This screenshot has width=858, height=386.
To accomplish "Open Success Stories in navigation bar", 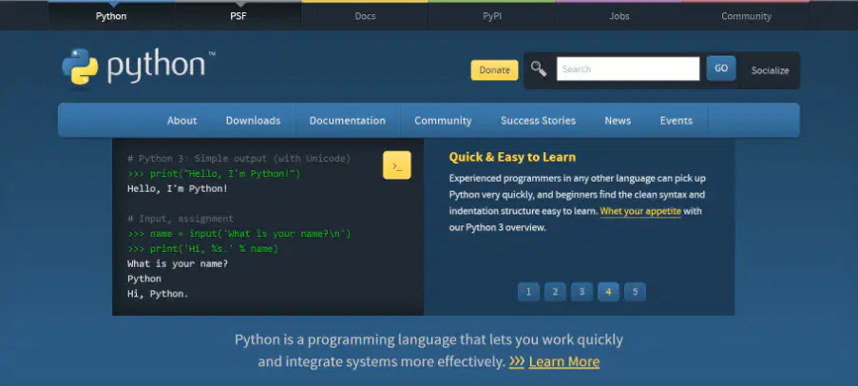I will (x=538, y=121).
